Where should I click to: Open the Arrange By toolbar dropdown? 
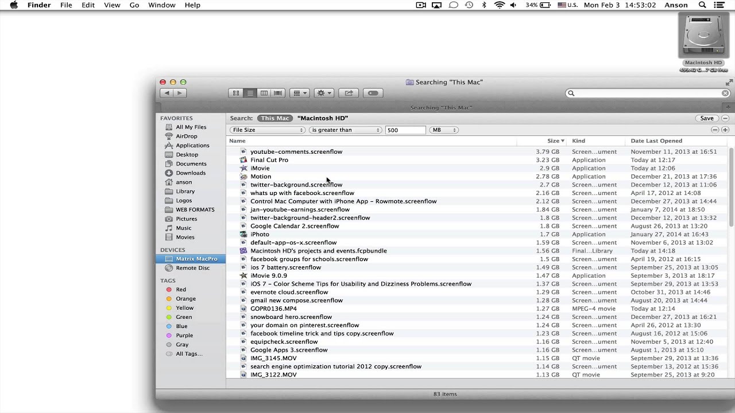[299, 93]
